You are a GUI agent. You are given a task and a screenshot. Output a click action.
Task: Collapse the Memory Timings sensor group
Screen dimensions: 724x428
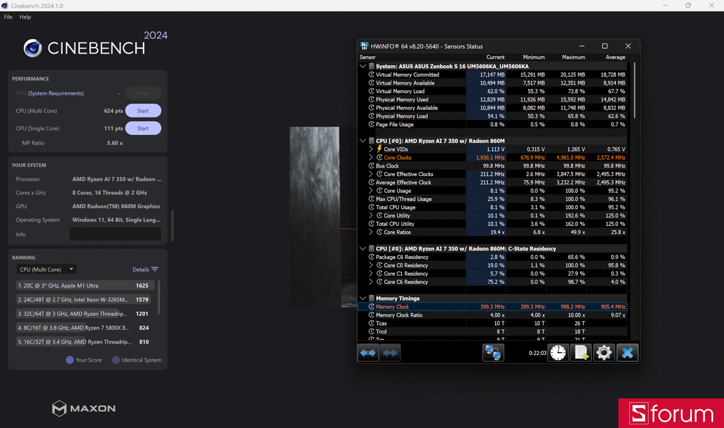pos(363,298)
